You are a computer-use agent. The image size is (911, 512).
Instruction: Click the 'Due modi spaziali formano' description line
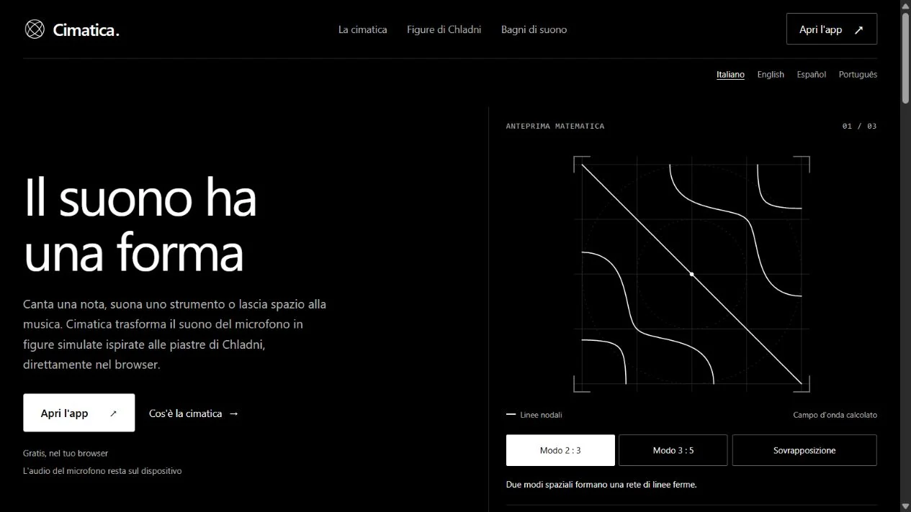[x=601, y=485]
